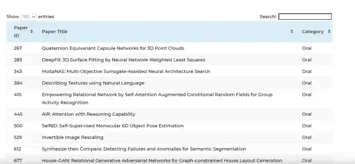Click inside the Search input field

click(x=305, y=16)
